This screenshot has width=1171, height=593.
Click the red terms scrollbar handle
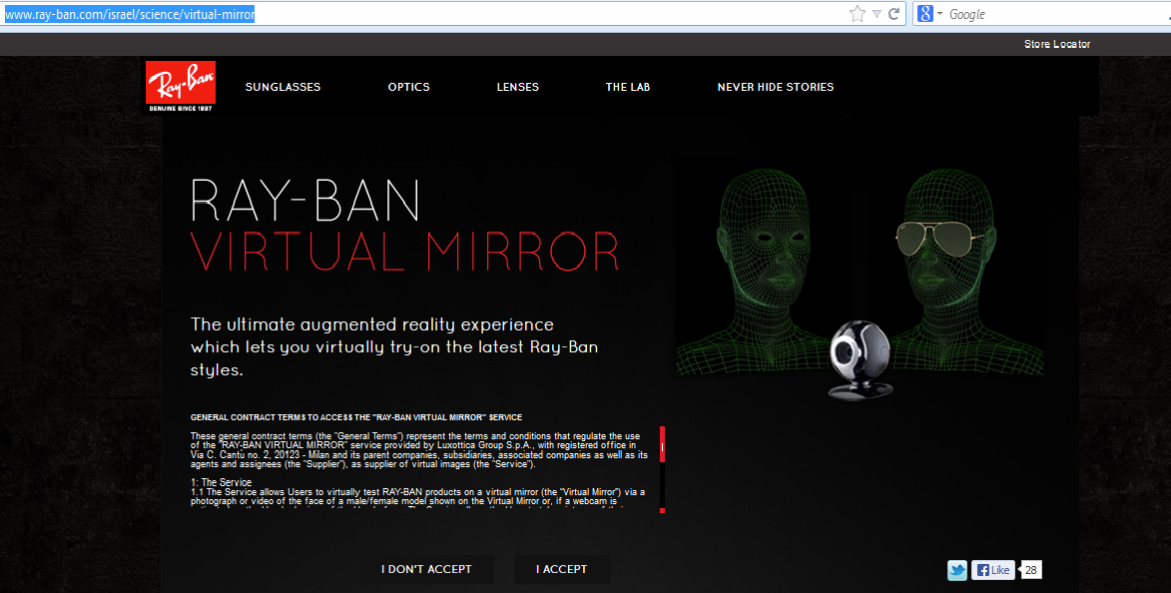[x=662, y=444]
